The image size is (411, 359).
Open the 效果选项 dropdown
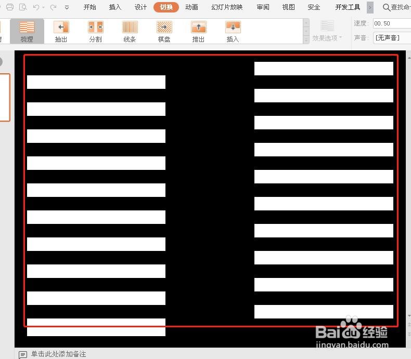pyautogui.click(x=327, y=31)
